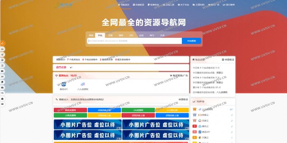Image resolution: width=287 pixels, height=143 pixels.
Task: Click the '0 个站点审核中' statistic
Action: click(x=90, y=60)
